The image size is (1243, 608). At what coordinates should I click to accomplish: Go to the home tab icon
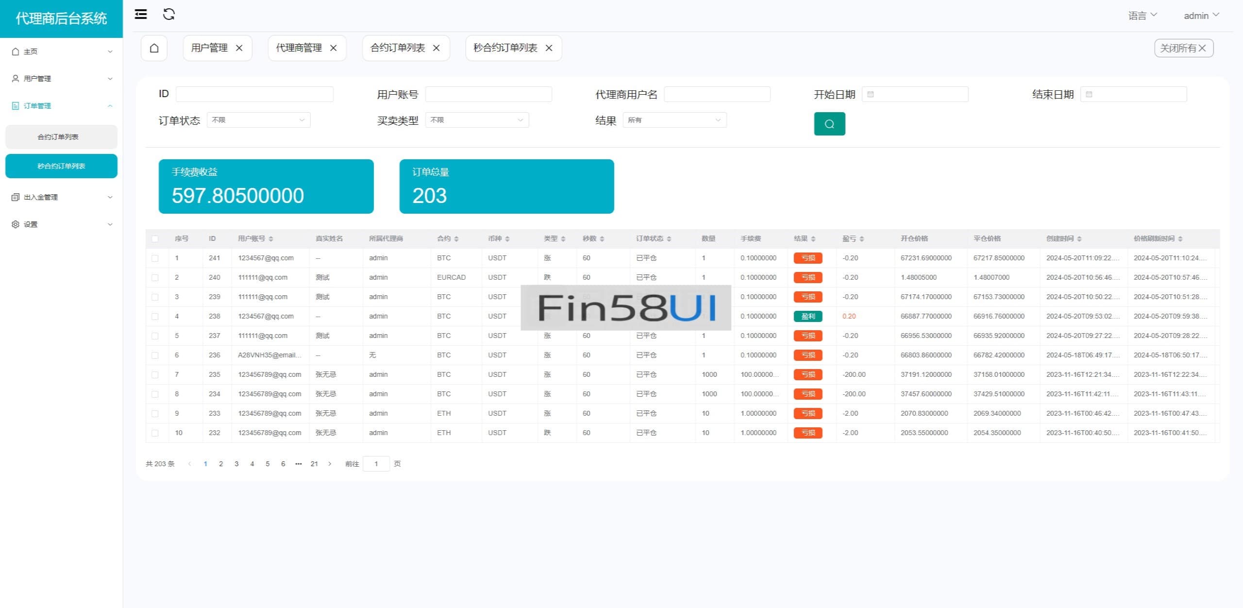(x=154, y=48)
